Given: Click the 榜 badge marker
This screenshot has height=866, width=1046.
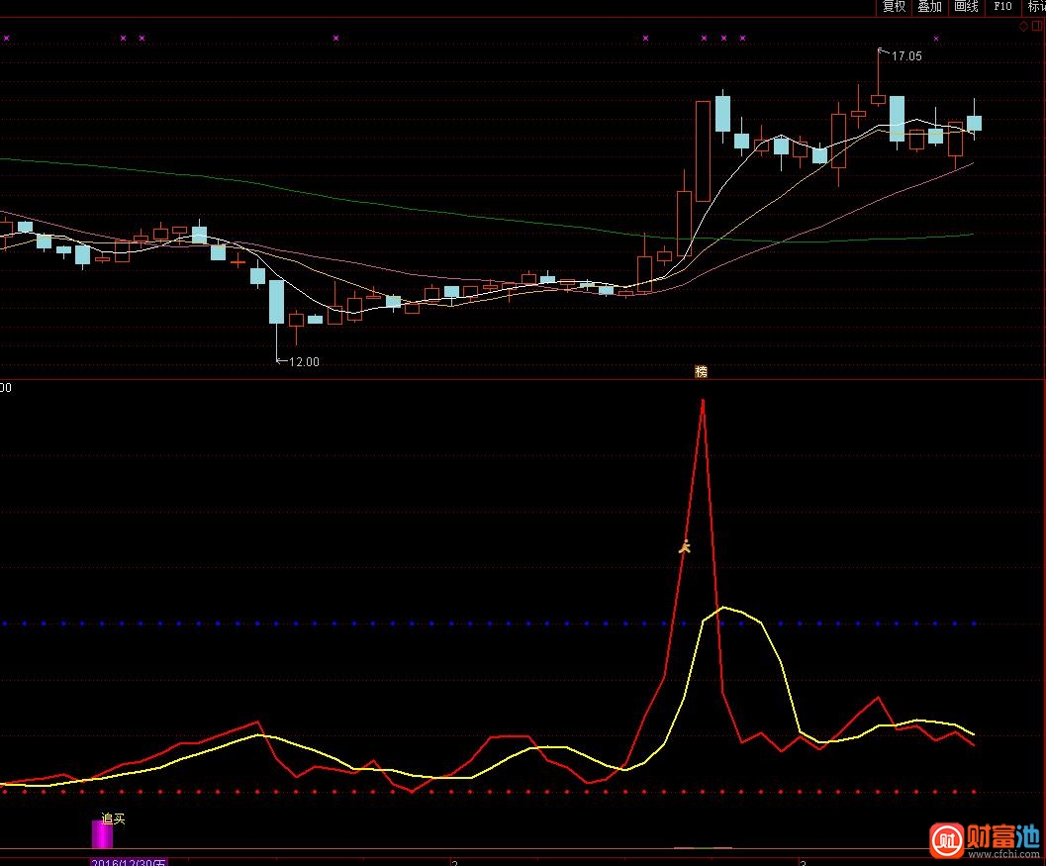Looking at the screenshot, I should pos(701,371).
